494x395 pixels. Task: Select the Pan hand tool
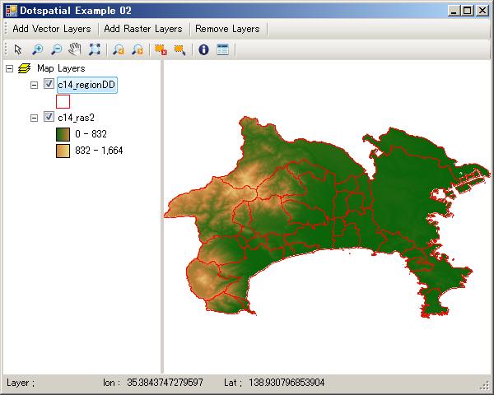point(75,49)
